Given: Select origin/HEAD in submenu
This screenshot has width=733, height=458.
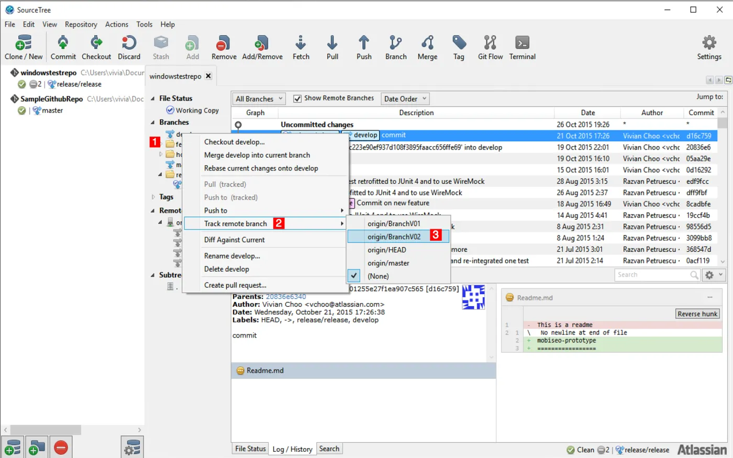Looking at the screenshot, I should point(398,250).
